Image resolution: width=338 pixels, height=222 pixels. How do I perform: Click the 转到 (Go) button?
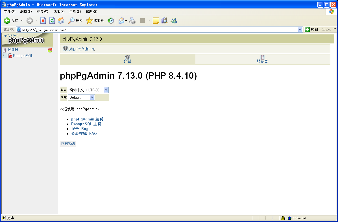point(311,30)
